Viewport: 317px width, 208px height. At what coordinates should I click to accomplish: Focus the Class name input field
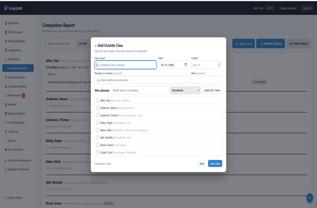pos(126,65)
